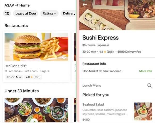Expand the Rating dropdown filter
155x123 pixels.
coord(50,13)
